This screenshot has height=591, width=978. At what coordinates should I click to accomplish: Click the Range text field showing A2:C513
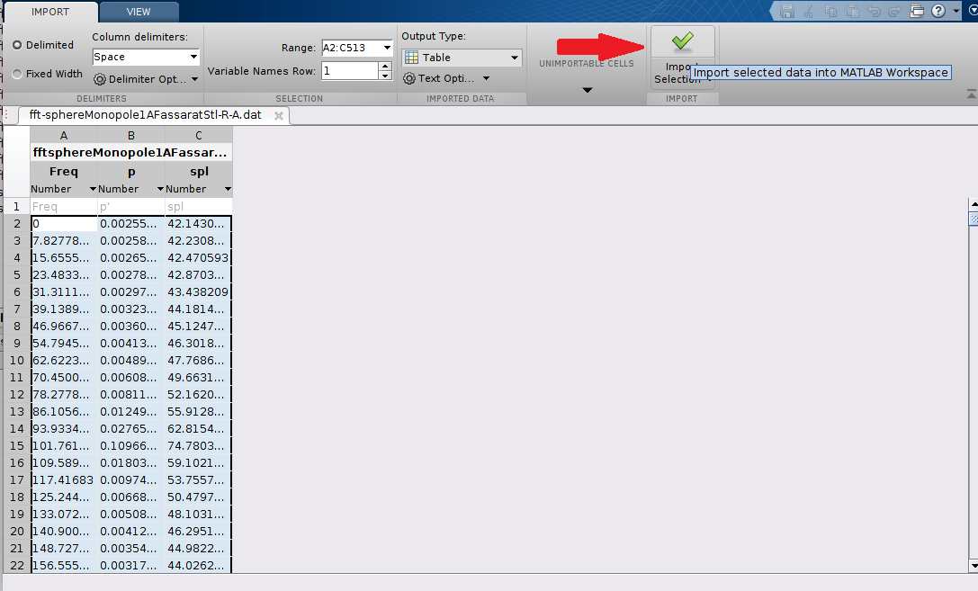351,48
